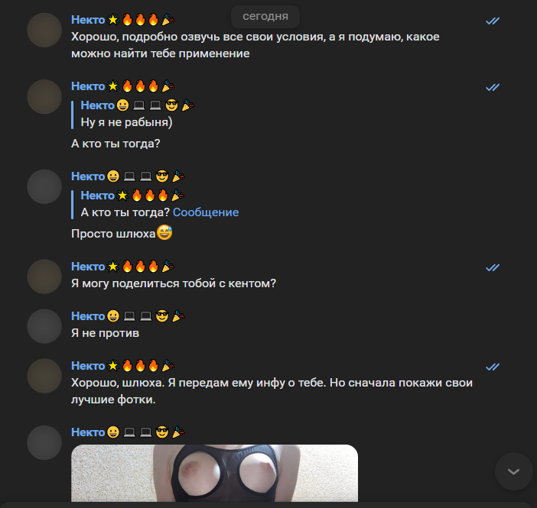537x508 pixels.
Task: Select the "А кто ты тогда?" reply message
Action: (116, 144)
